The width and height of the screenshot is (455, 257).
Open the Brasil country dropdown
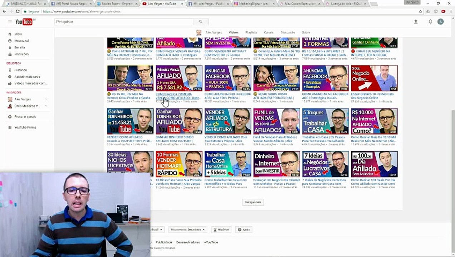[x=157, y=230]
